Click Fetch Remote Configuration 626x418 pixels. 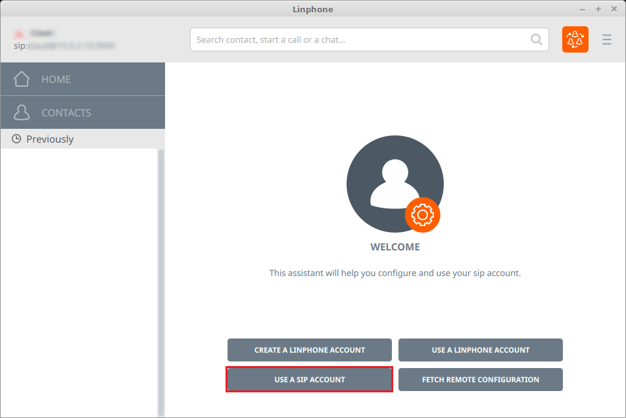[480, 379]
